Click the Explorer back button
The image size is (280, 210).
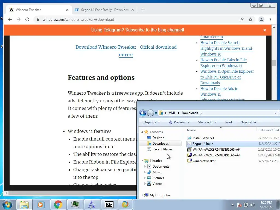point(143,113)
